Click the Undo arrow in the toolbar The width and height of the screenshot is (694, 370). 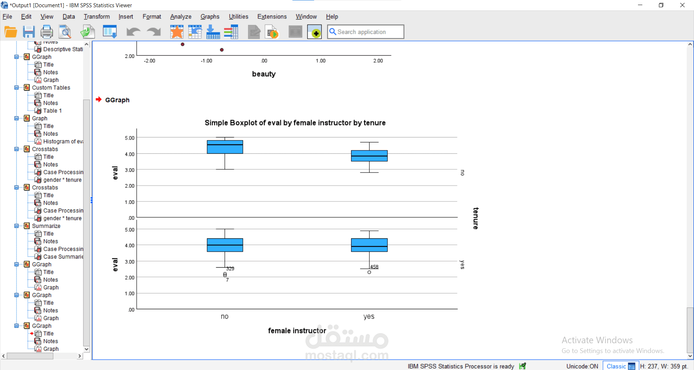[133, 32]
